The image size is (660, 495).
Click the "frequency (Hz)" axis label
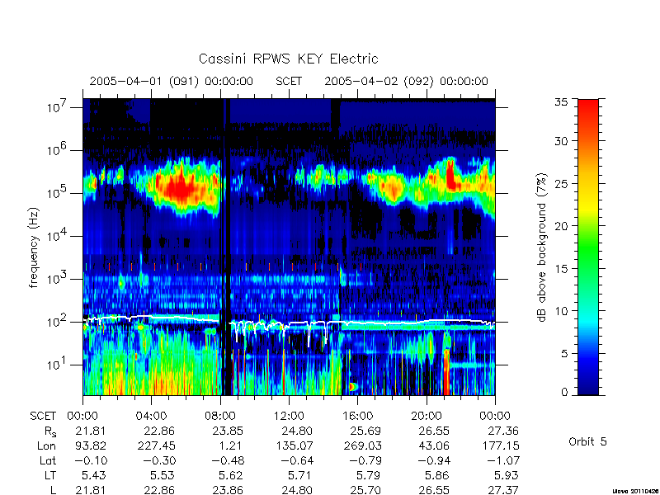tap(34, 247)
